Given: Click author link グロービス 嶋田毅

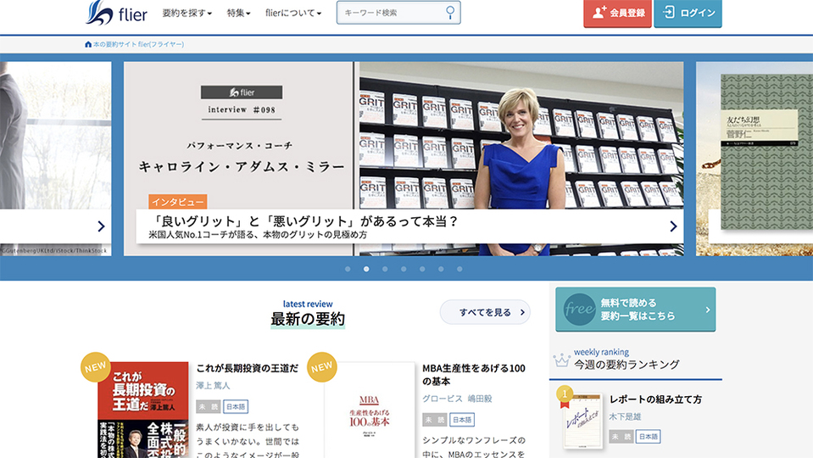Looking at the screenshot, I should [x=457, y=399].
